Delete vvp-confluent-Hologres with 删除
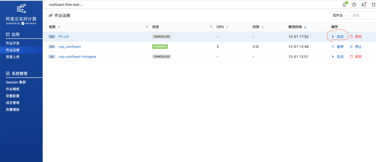This screenshot has width=376, height=162. coord(356,57)
